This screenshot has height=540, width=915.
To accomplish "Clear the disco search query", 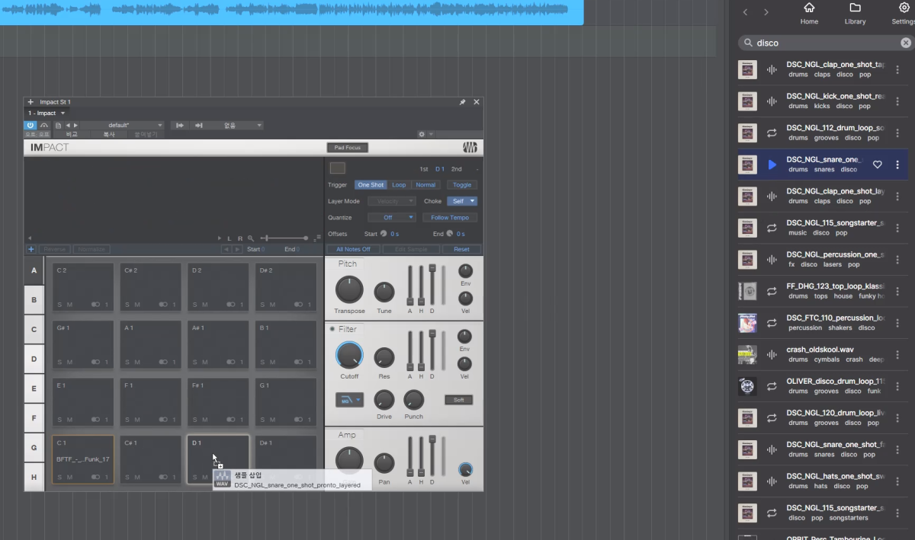I will 906,43.
